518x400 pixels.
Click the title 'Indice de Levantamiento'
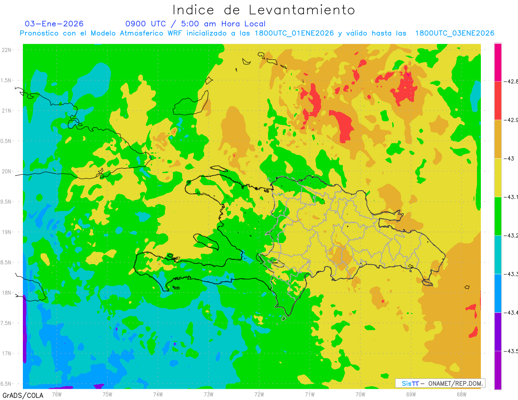[264, 10]
